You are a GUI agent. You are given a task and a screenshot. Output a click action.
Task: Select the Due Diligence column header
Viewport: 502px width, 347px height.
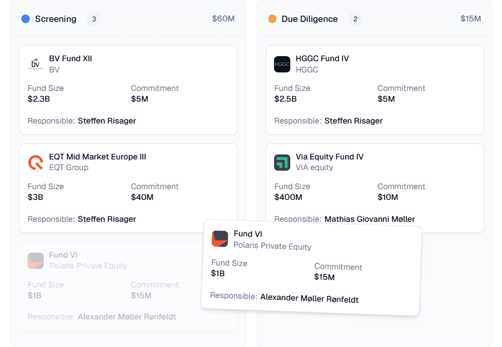pos(309,19)
